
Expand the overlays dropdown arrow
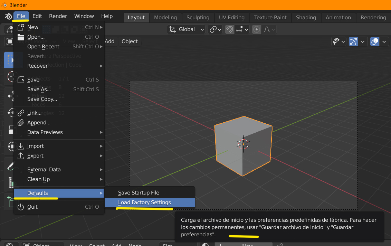point(384,42)
